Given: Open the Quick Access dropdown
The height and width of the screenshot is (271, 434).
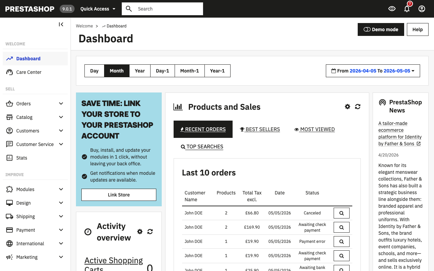Looking at the screenshot, I should click(x=98, y=9).
